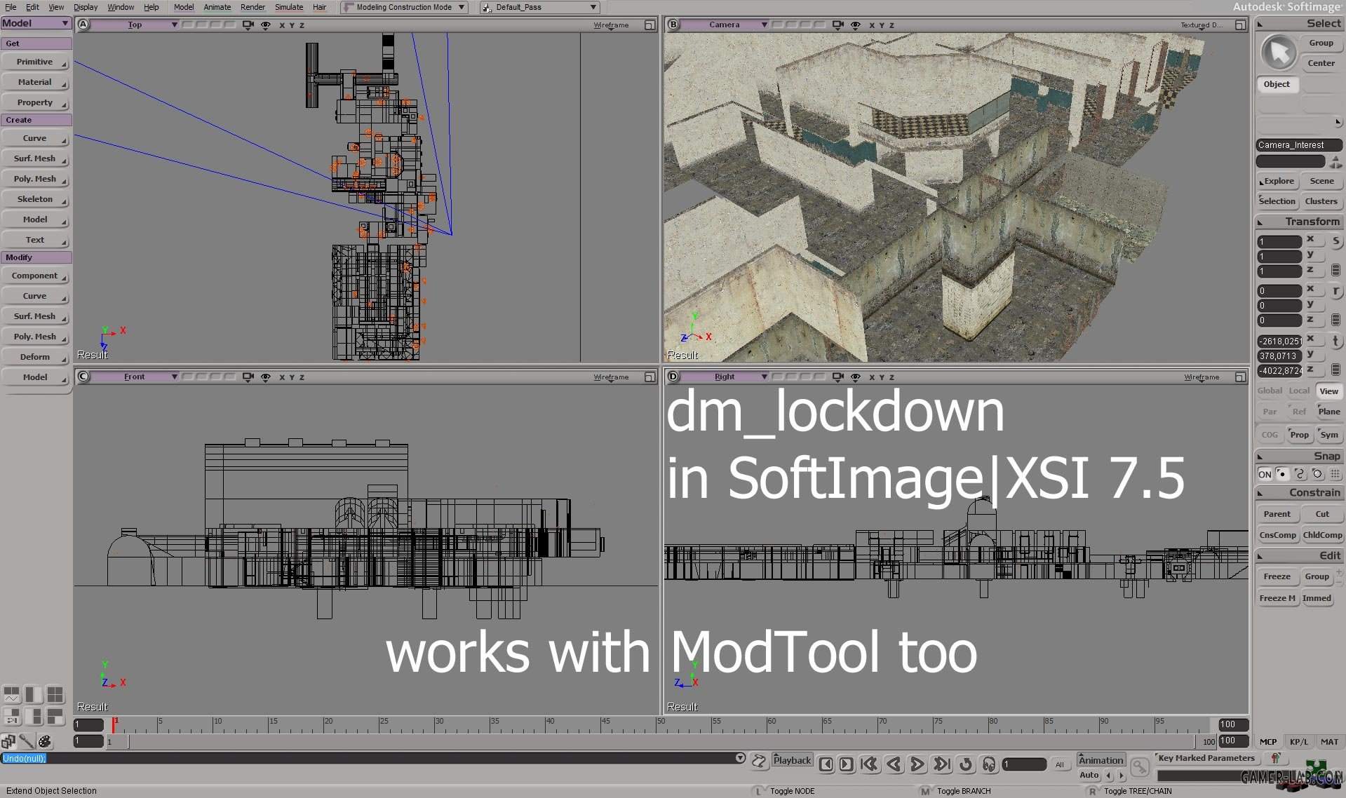The width and height of the screenshot is (1346, 798).
Task: Click the Skeleton button
Action: click(35, 199)
